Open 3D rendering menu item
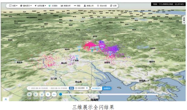 [53, 5]
